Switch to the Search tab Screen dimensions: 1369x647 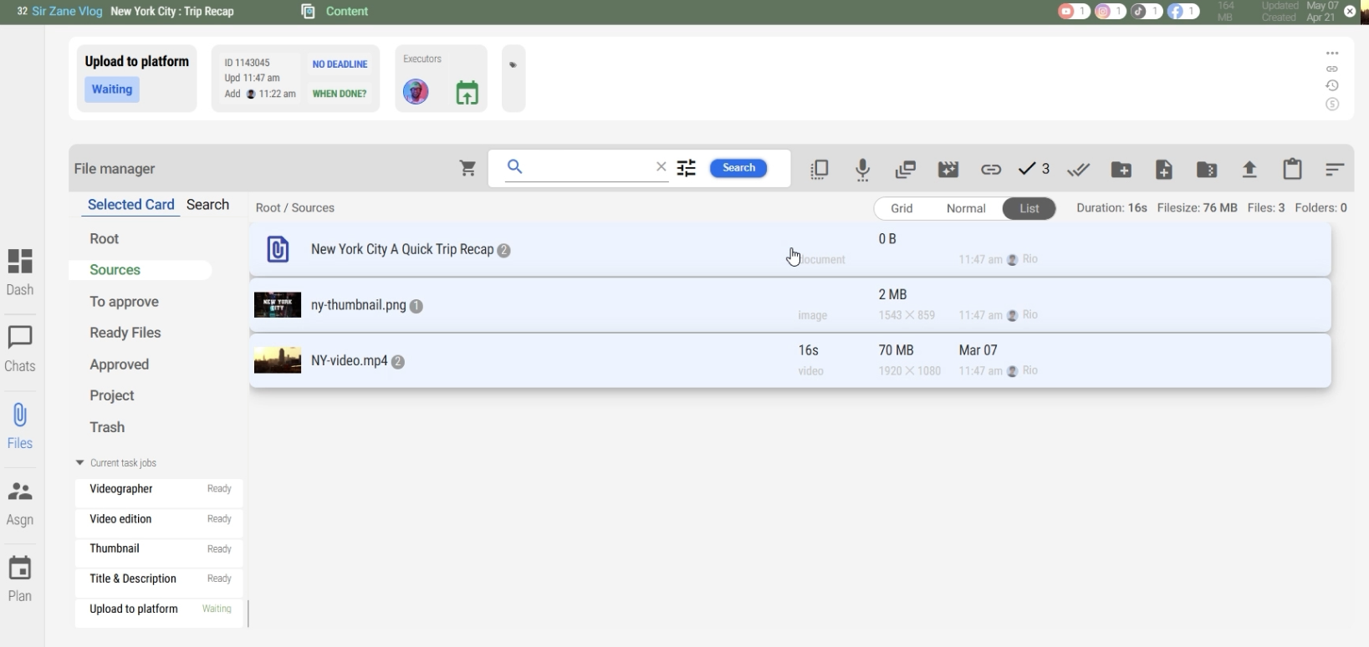[x=207, y=205]
